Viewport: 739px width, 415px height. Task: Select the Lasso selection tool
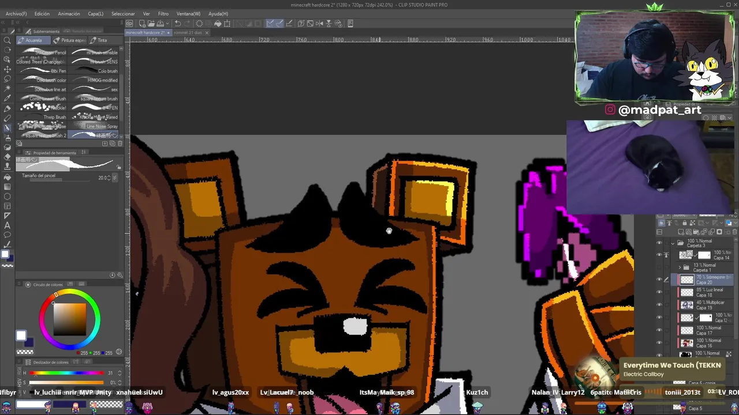pos(8,79)
